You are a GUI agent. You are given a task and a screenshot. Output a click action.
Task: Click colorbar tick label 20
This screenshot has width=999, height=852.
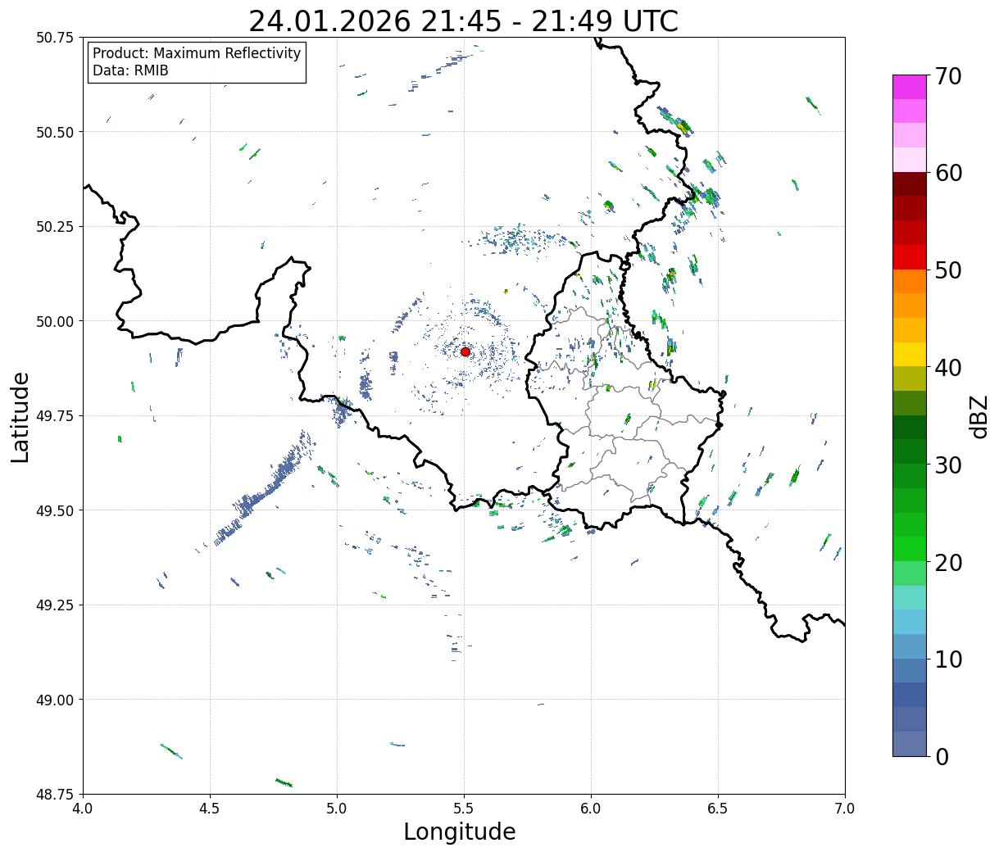tap(948, 562)
